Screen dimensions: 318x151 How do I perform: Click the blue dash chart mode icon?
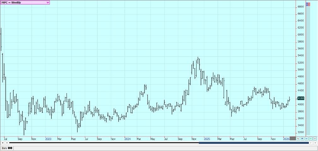pos(307,138)
